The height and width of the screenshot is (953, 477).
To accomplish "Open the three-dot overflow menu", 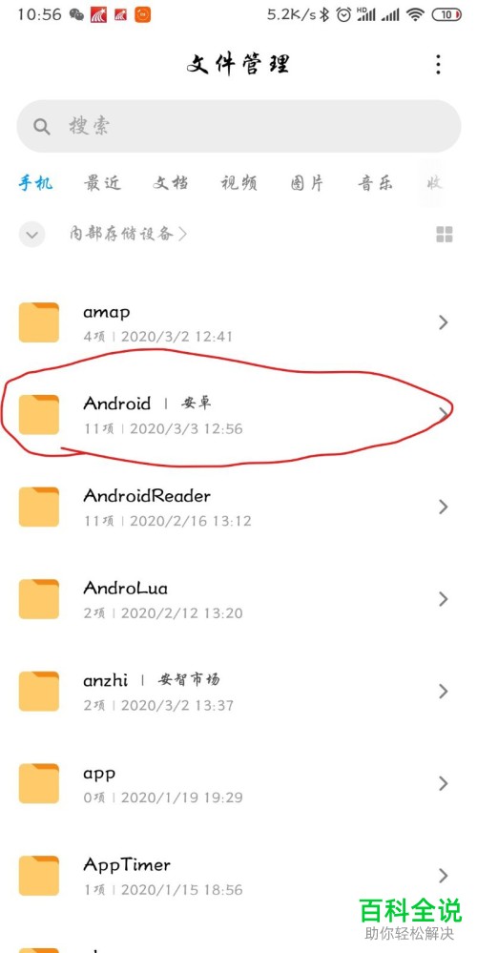I will point(438,65).
